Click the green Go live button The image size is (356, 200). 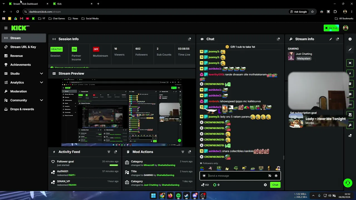coord(331,28)
